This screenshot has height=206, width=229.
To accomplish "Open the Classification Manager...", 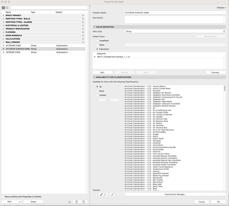I will click(x=175, y=195).
